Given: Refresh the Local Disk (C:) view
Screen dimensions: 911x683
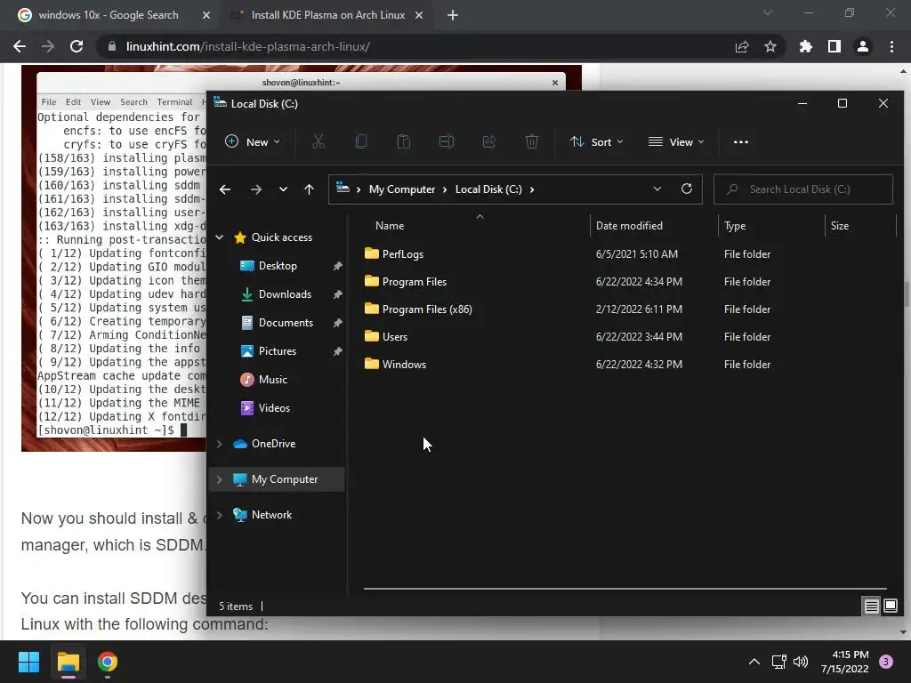Looking at the screenshot, I should click(x=686, y=189).
